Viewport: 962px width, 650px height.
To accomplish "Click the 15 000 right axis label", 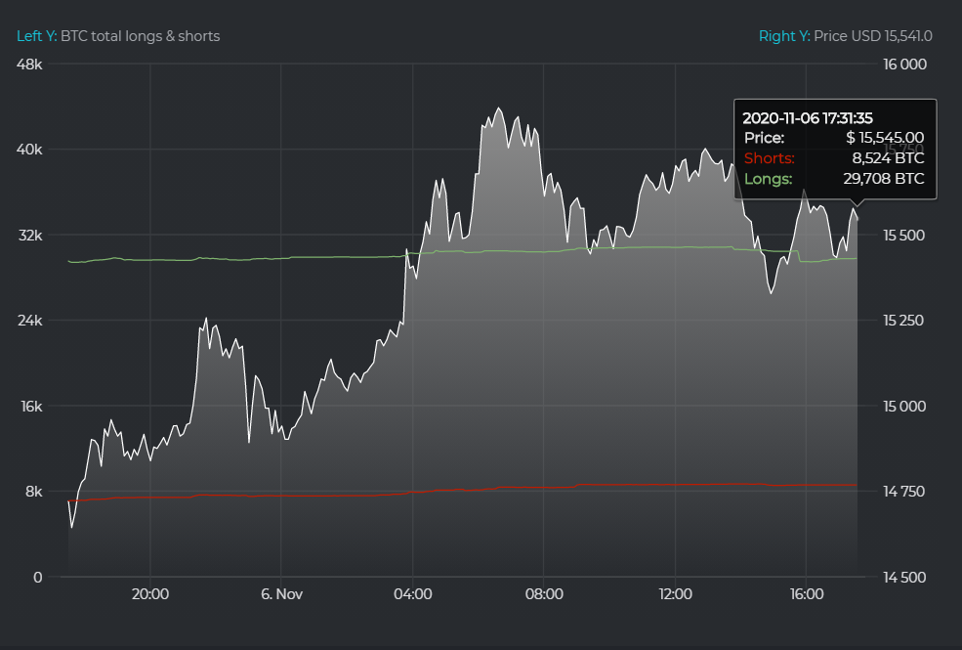I will click(x=904, y=407).
